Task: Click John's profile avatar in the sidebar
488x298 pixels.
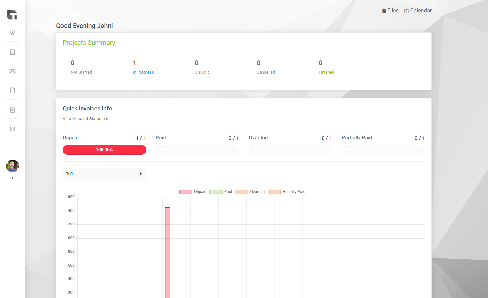Action: pos(12,166)
